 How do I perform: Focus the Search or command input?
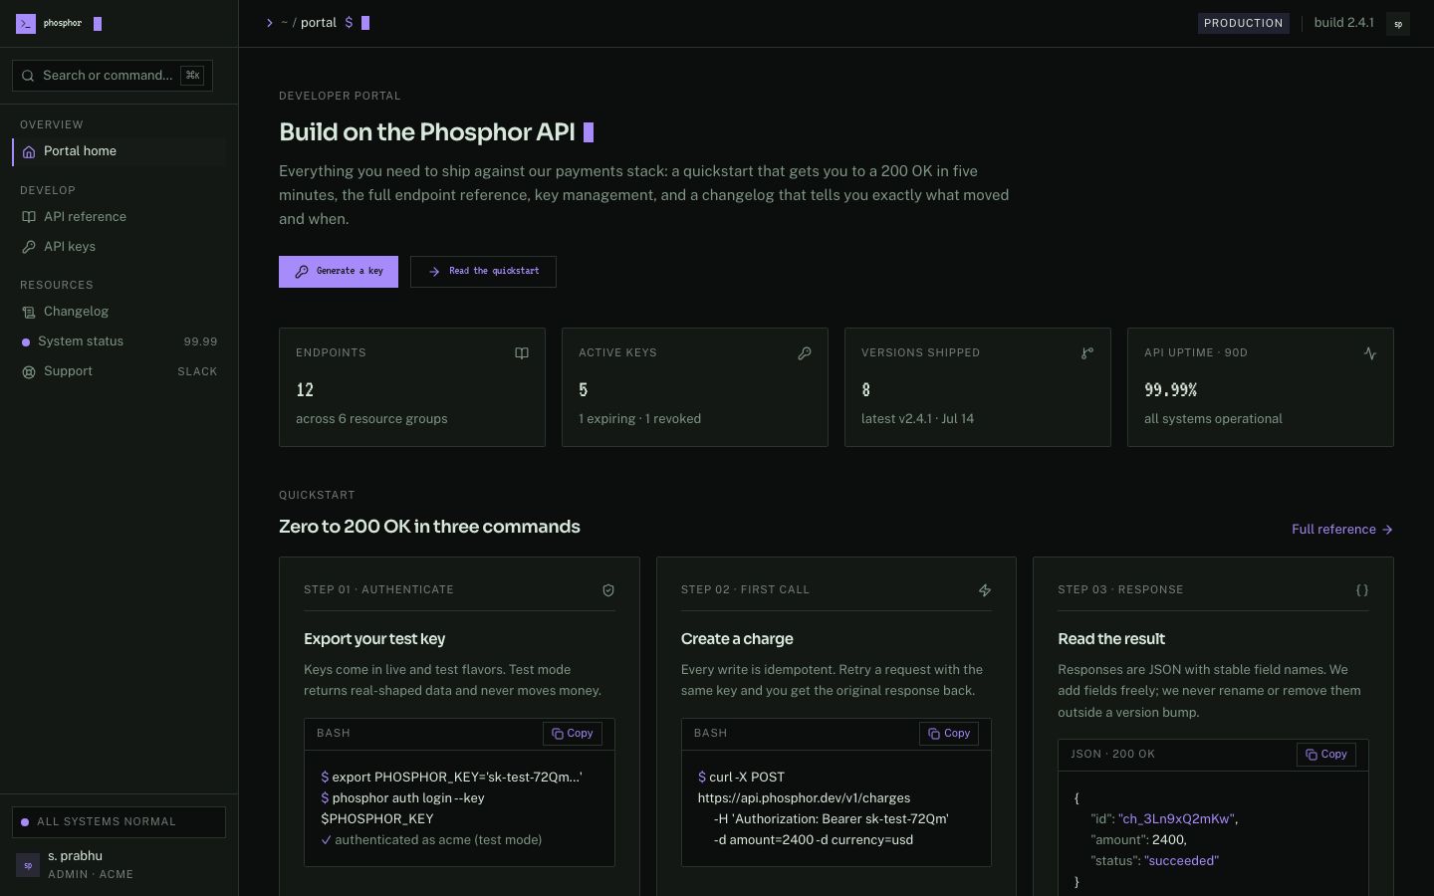pyautogui.click(x=113, y=76)
